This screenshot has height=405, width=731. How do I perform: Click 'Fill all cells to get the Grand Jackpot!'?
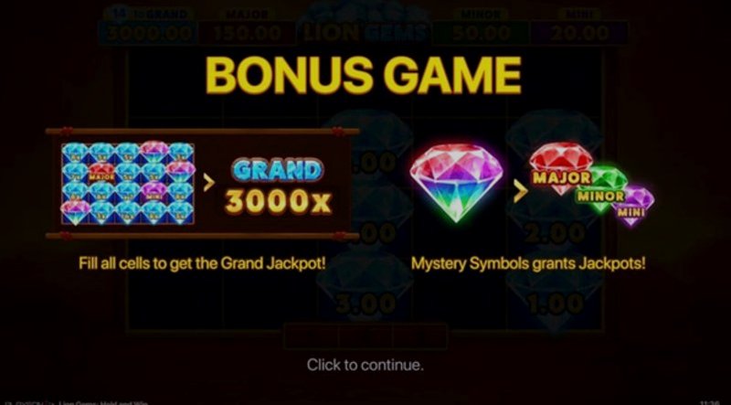point(202,263)
